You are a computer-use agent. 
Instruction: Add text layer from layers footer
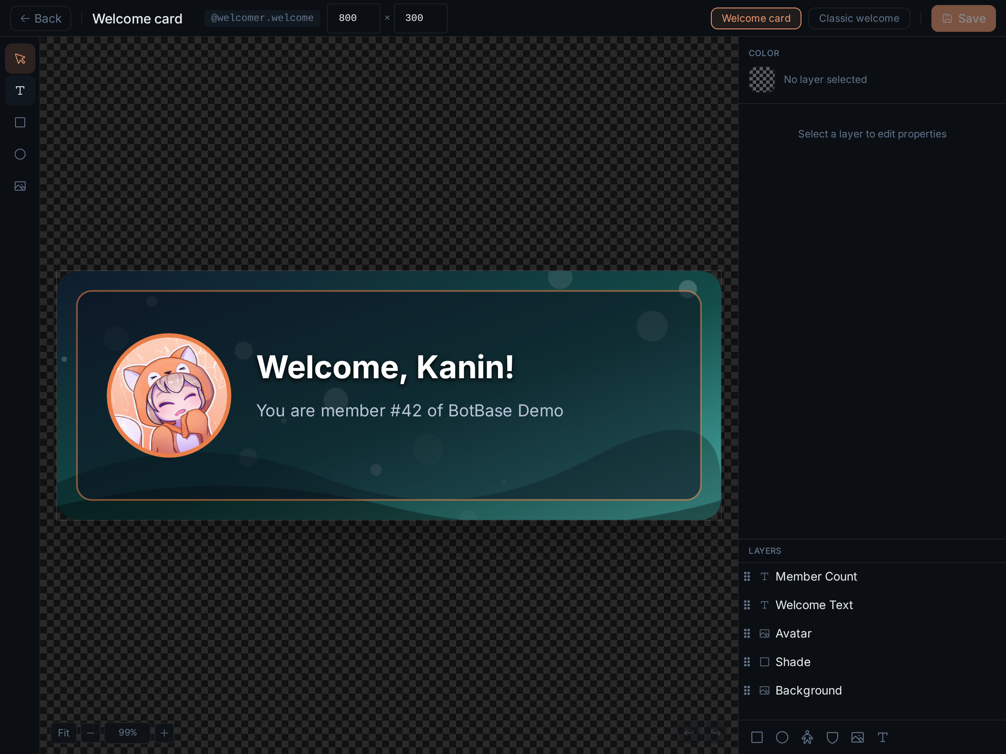(882, 737)
